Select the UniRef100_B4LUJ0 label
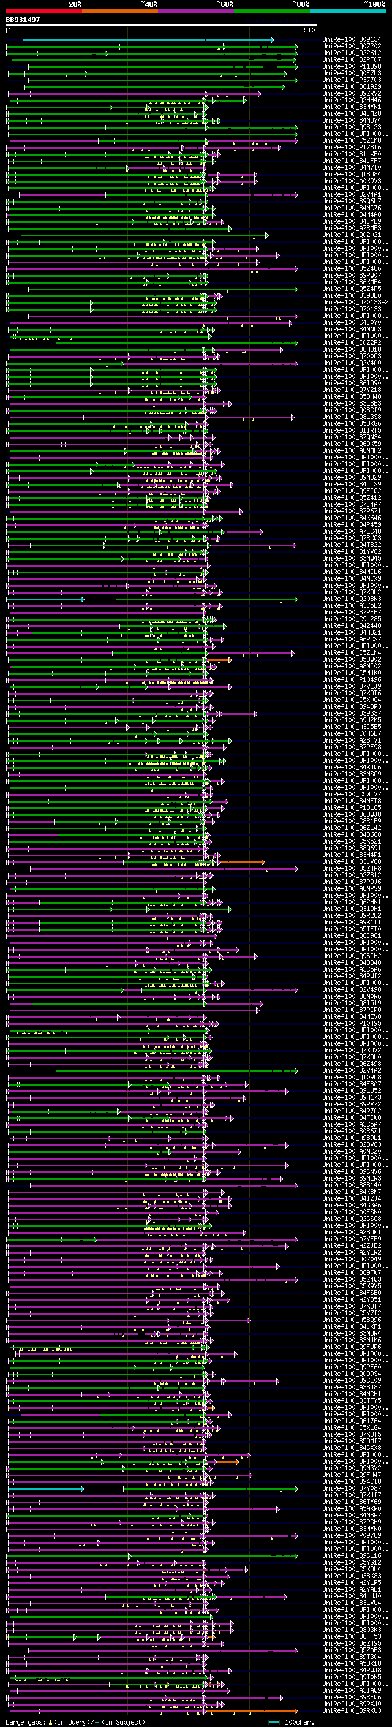Screen dimensions: 392x1727 click(x=351, y=1597)
